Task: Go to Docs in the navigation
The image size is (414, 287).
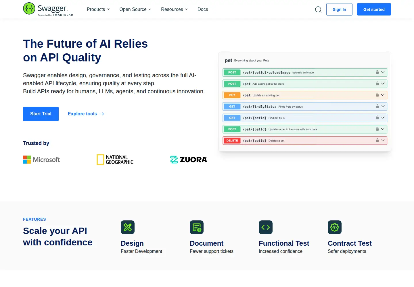Action: (203, 9)
